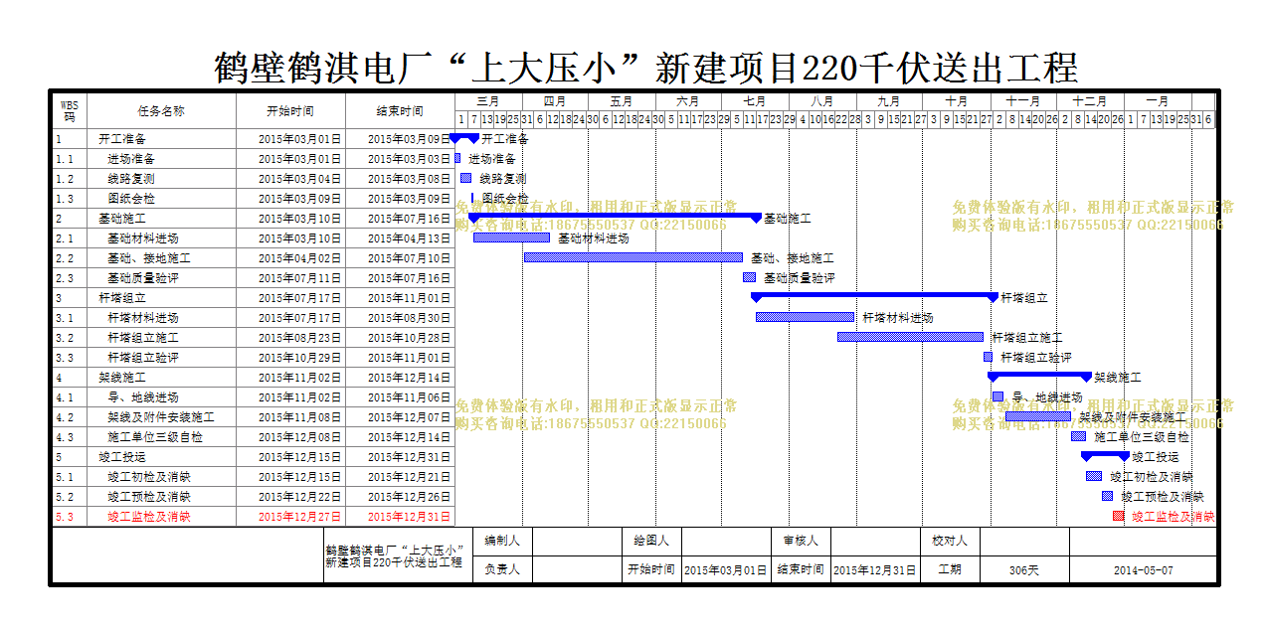1267x633 pixels.
Task: Click the 基础质量验评 Gantt bar
Action: click(749, 277)
